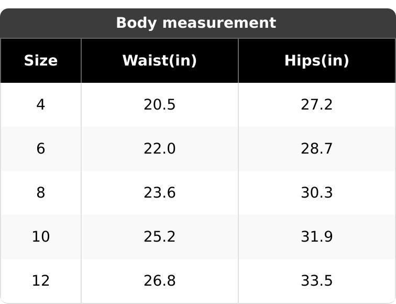Select the Waist(in) column header

[x=159, y=61]
